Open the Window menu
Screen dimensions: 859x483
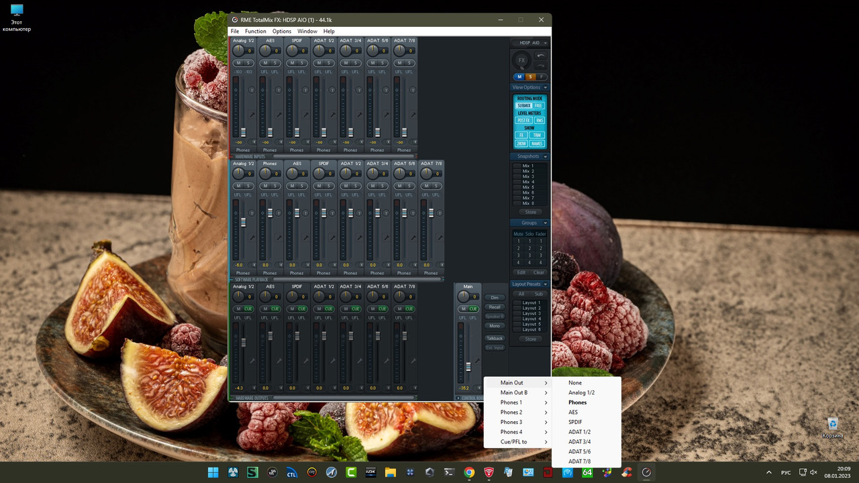click(307, 32)
